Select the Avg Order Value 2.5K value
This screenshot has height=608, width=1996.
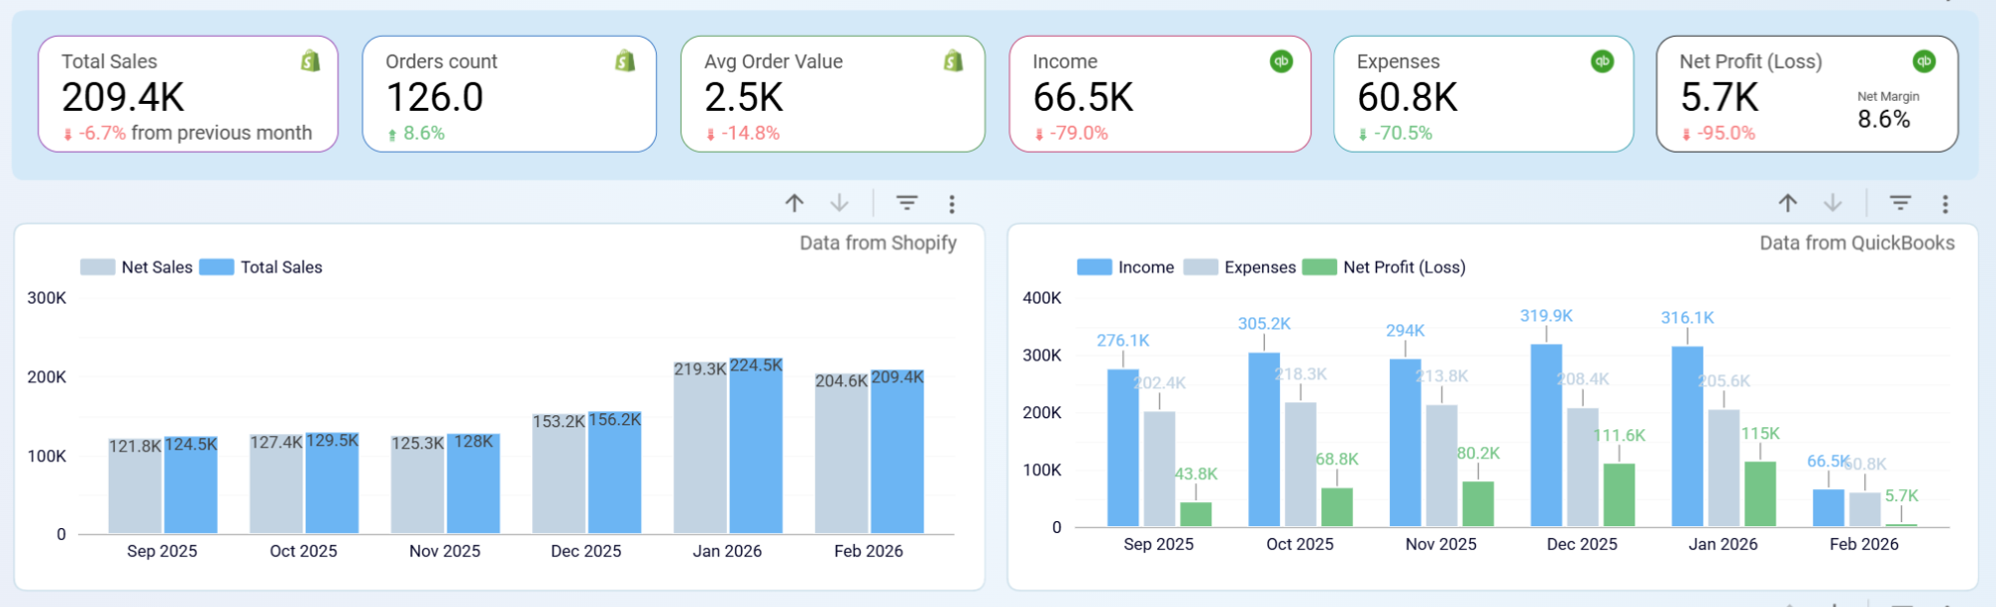pos(744,98)
